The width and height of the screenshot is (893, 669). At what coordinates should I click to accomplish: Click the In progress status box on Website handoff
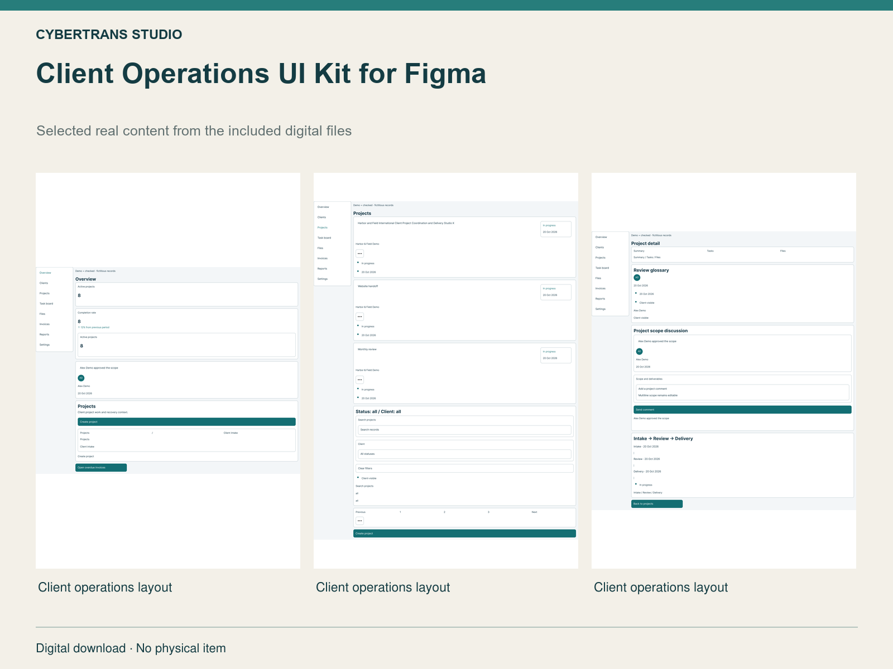[556, 292]
